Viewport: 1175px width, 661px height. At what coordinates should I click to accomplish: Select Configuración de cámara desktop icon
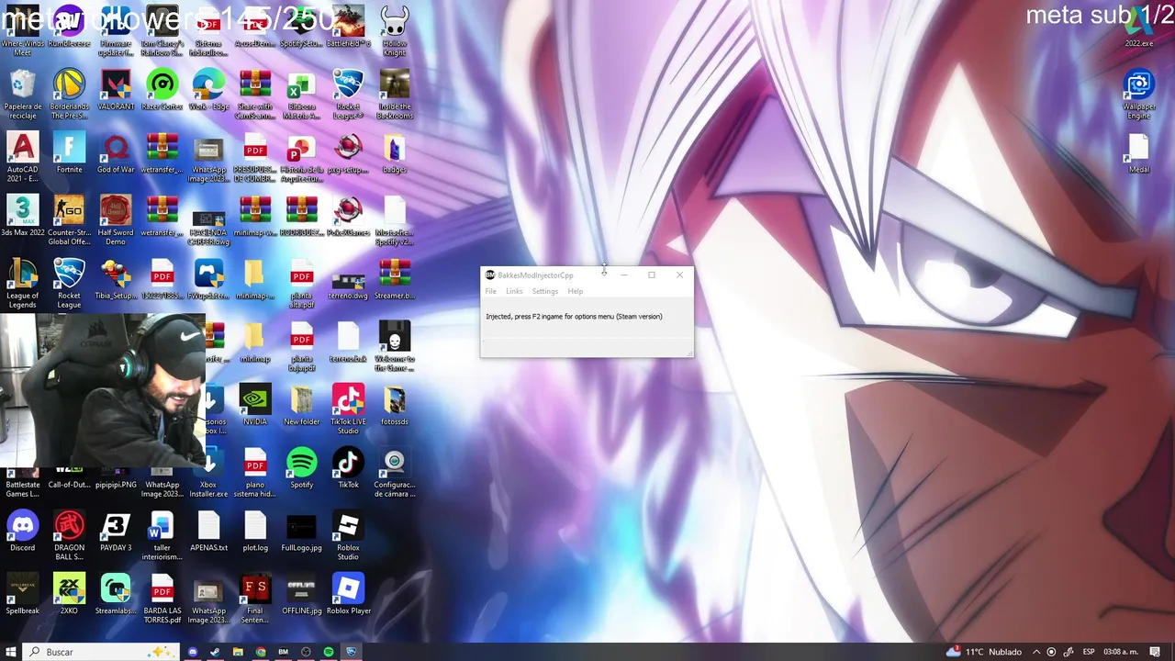[395, 473]
